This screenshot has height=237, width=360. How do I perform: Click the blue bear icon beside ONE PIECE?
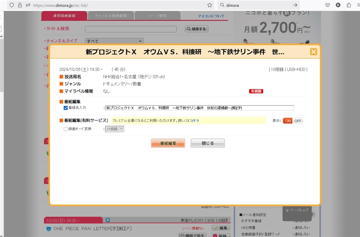tap(49, 229)
